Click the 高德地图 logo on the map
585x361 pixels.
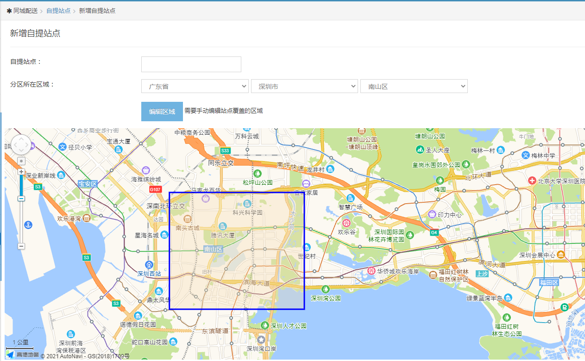click(x=22, y=355)
